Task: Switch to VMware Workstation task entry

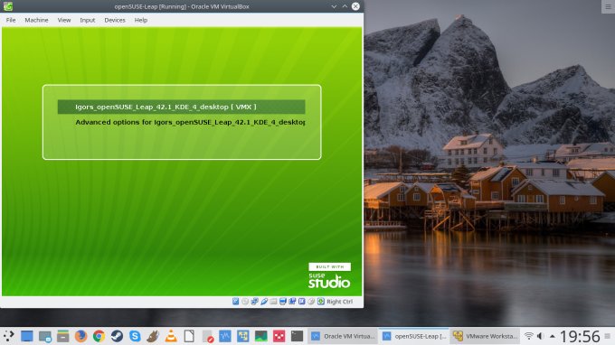Action: (485, 336)
